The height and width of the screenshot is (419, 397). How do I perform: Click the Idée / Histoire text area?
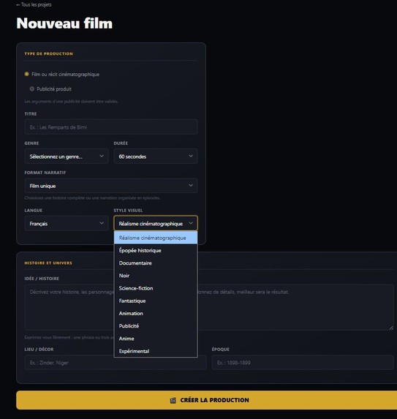click(x=209, y=307)
